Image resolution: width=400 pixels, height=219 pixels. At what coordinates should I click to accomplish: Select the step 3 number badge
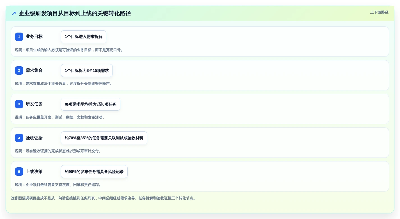[x=19, y=104]
